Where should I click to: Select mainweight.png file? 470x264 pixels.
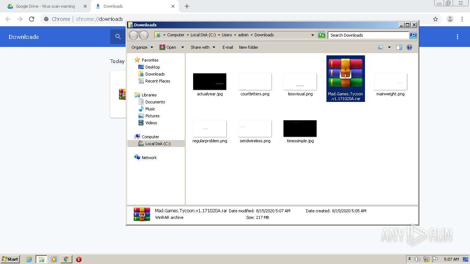pos(390,85)
